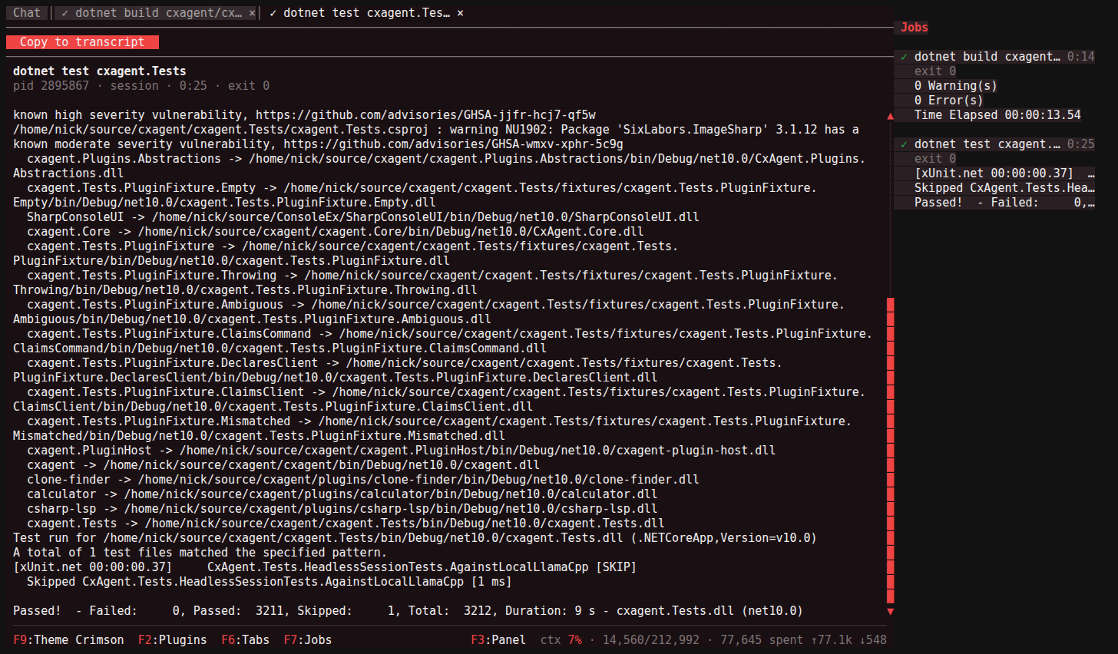This screenshot has height=654, width=1118.
Task: Open the dotnet build cxagent tab
Action: click(150, 13)
